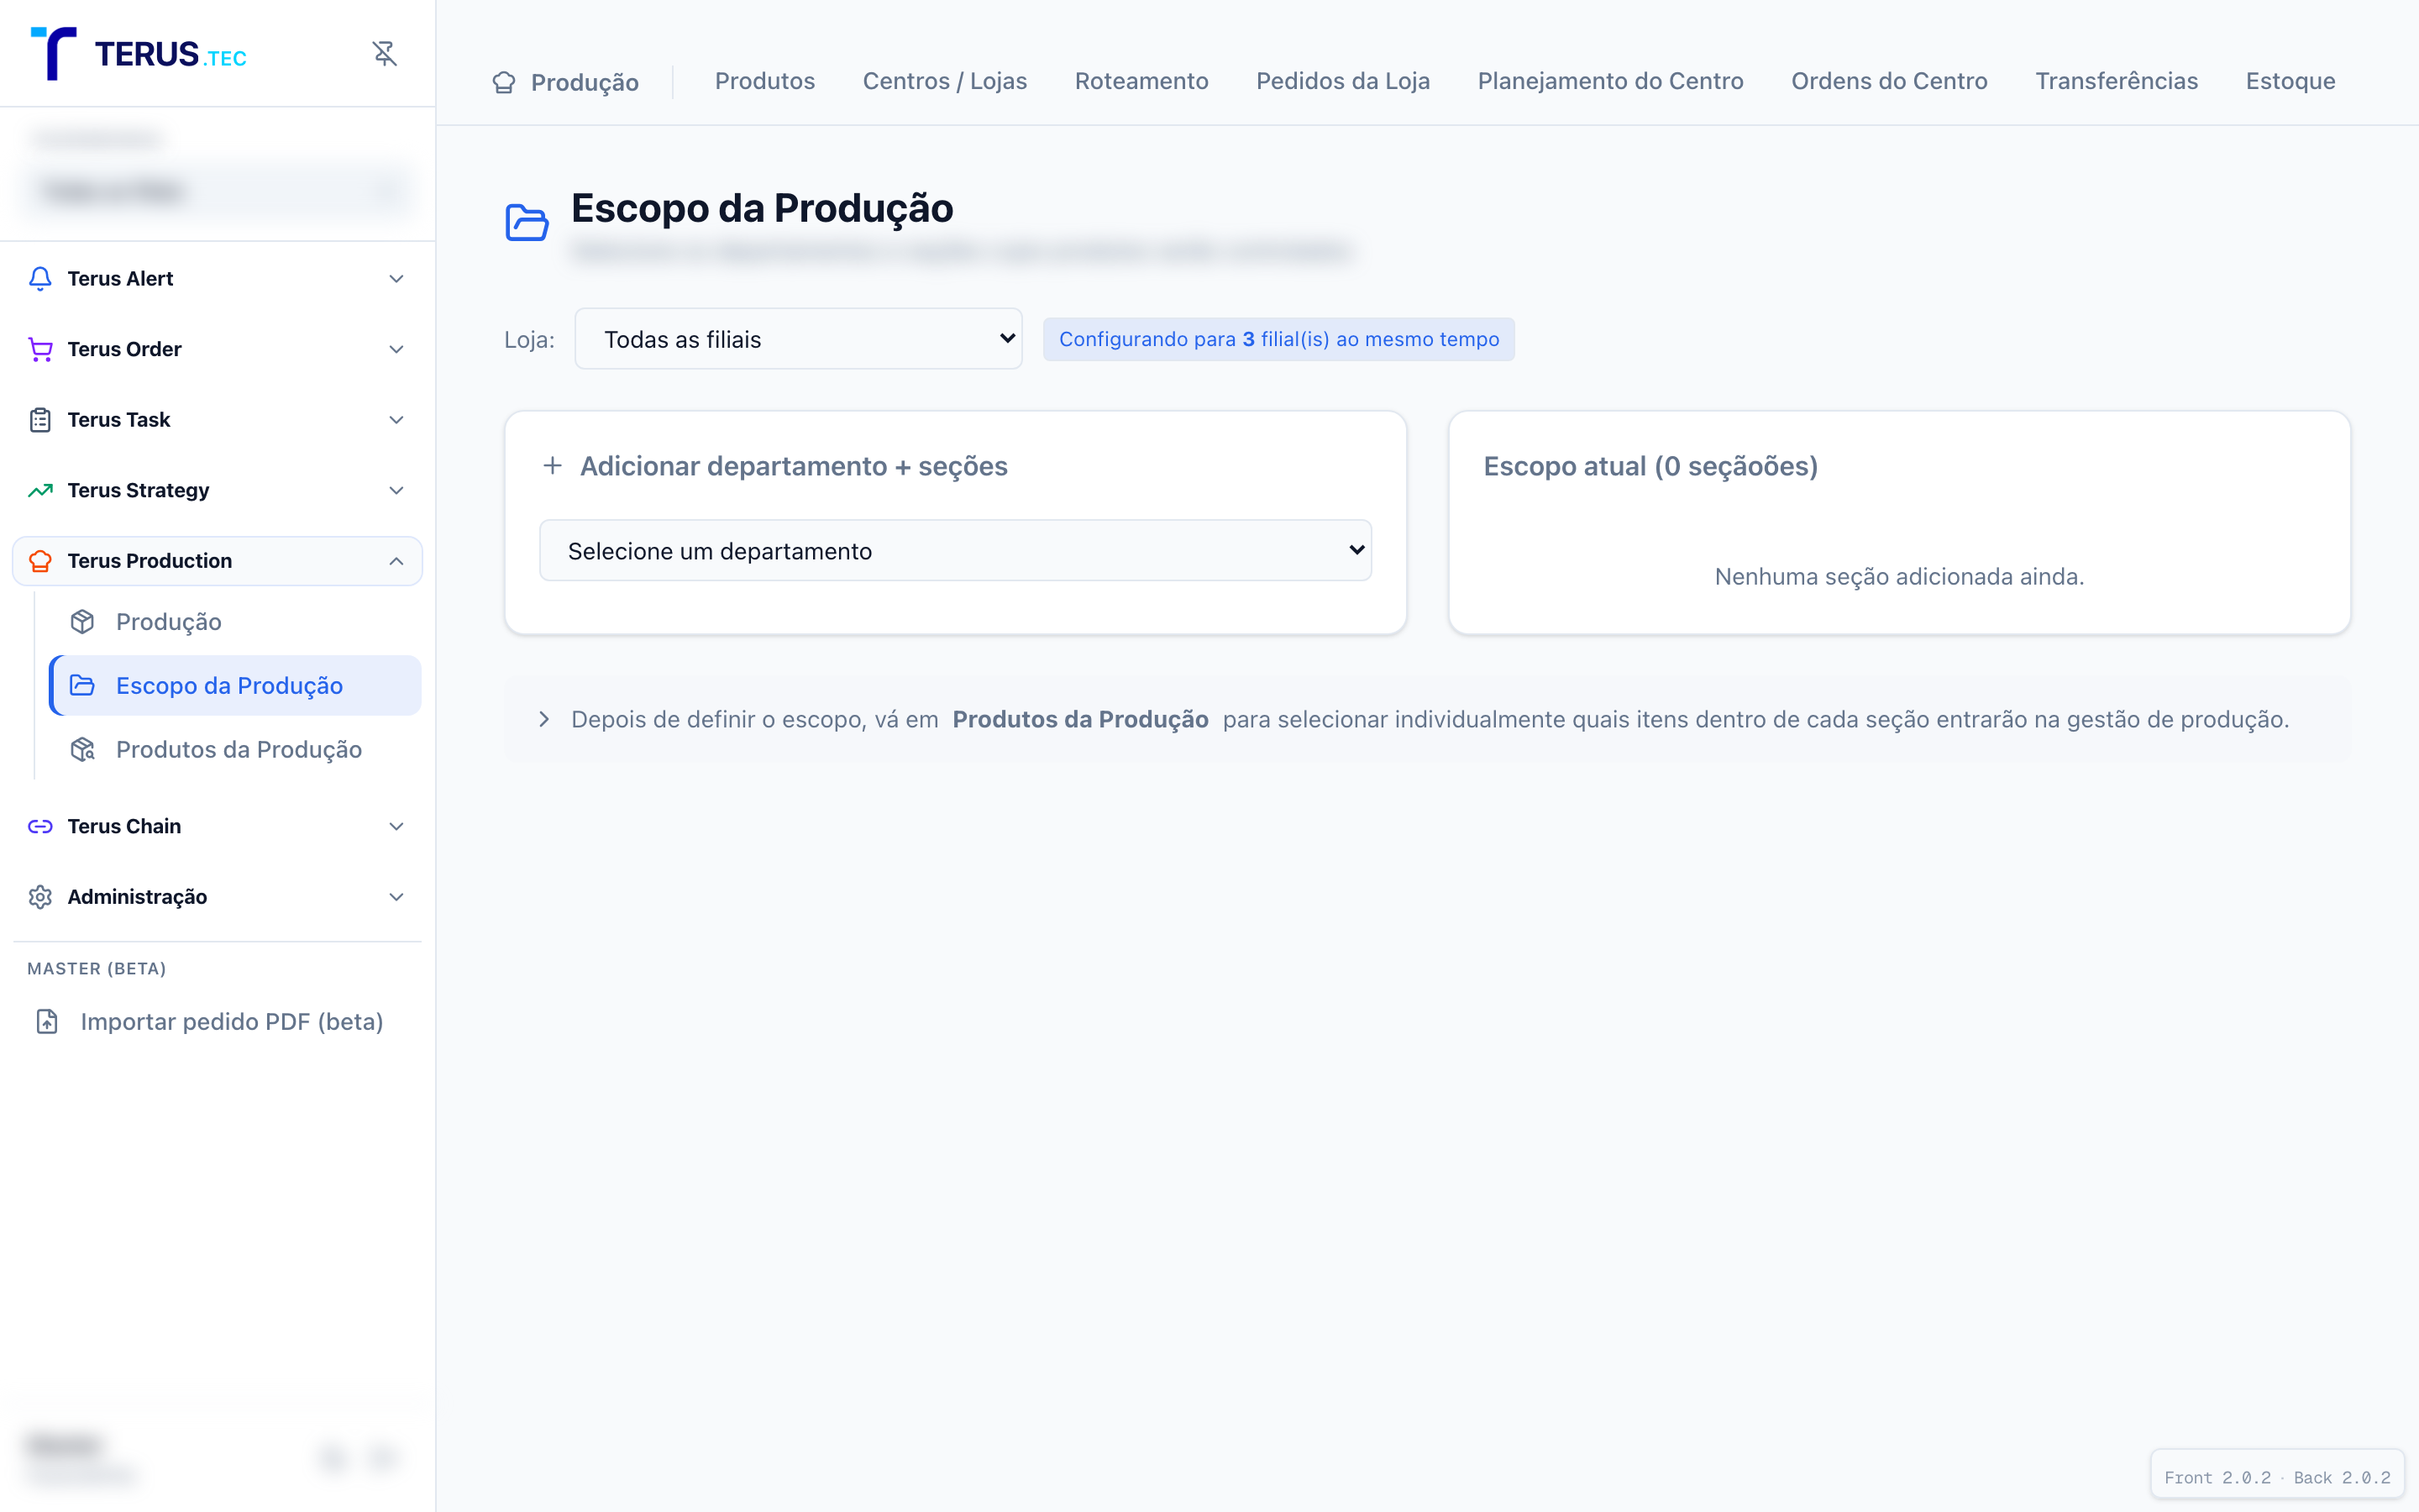The height and width of the screenshot is (1512, 2419).
Task: Click the Importar pedido PDF file icon
Action: [x=47, y=1021]
